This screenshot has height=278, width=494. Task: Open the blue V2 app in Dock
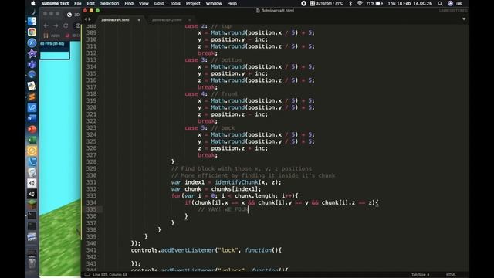tap(32, 107)
